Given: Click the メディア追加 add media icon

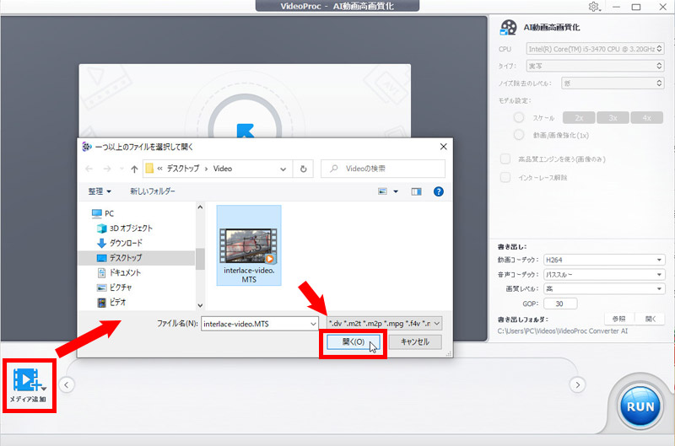Looking at the screenshot, I should (29, 382).
